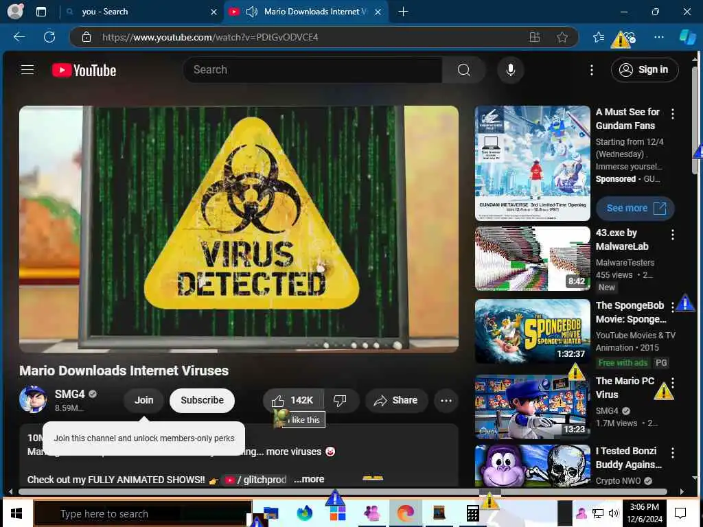Open I Tested Bonzi Buddy thumbnail
Screen dimensions: 703x527
pos(532,466)
